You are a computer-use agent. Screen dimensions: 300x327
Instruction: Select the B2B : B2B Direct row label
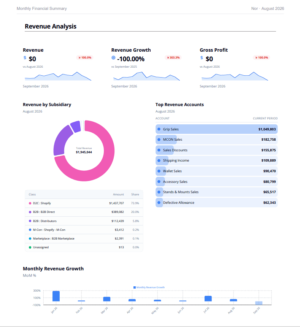[x=44, y=212]
